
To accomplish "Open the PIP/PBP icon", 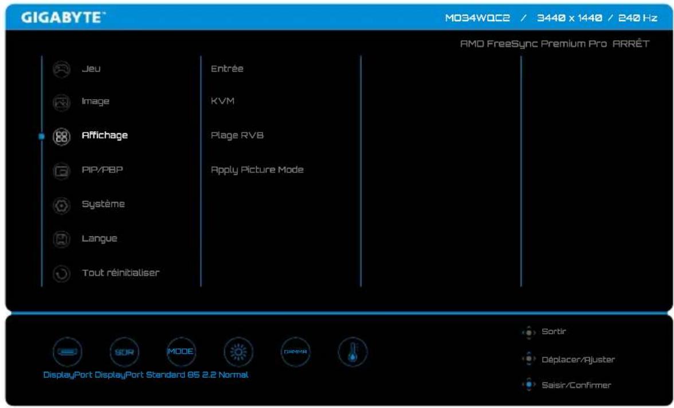I will point(61,171).
